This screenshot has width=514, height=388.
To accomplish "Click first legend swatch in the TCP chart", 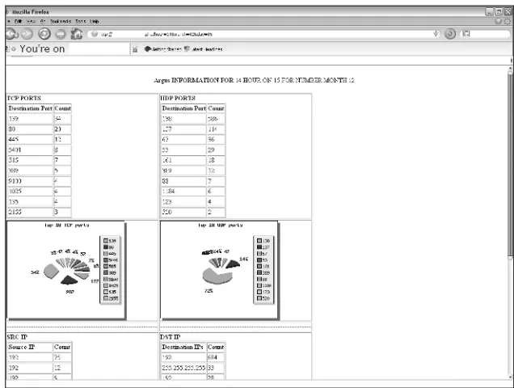I will [x=106, y=241].
